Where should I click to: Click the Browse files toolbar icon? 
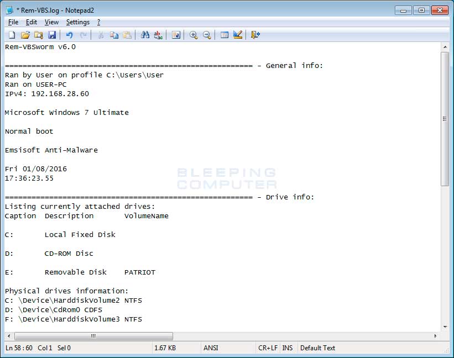(38, 35)
